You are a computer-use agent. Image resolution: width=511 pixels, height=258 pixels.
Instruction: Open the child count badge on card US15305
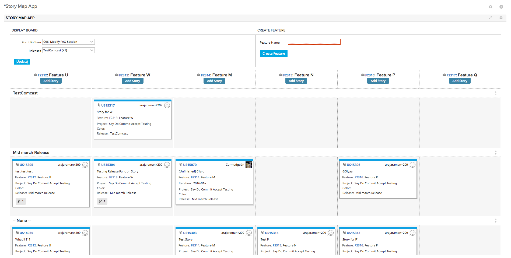click(x=21, y=201)
